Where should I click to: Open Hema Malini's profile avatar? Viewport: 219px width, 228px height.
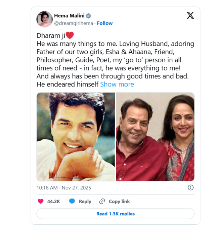(x=44, y=19)
